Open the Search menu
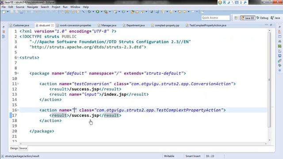Screen dimensions: 283x159 45,7
